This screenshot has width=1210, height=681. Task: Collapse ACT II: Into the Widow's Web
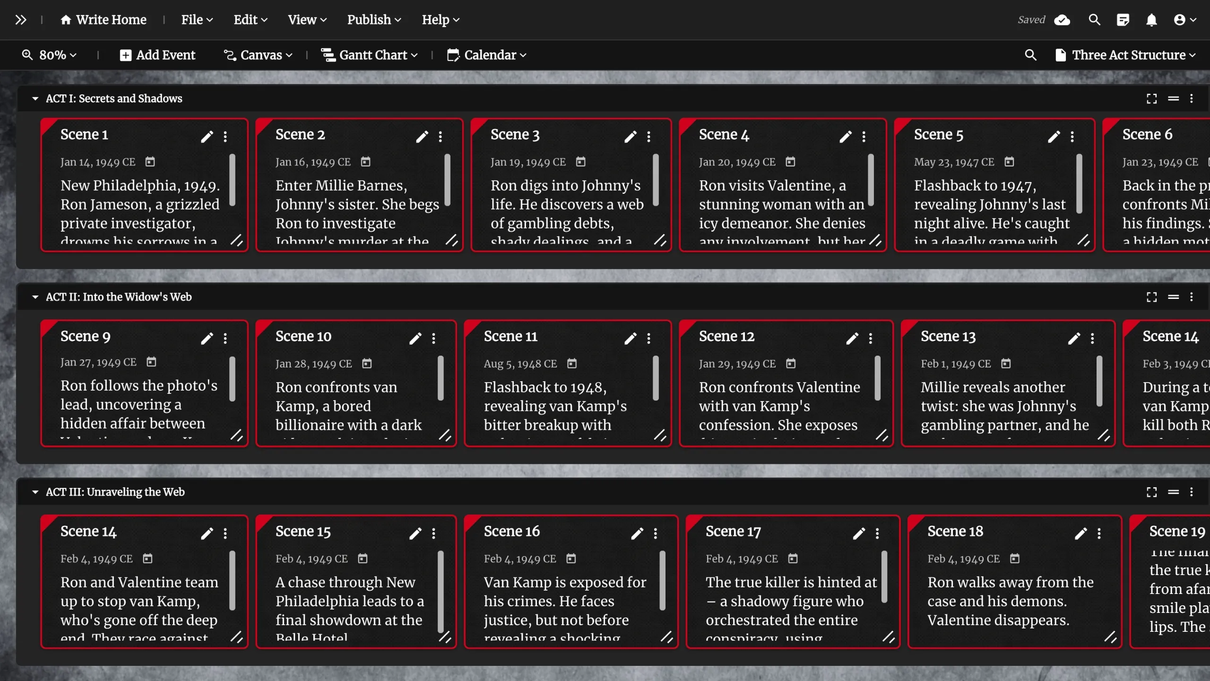[x=35, y=297]
